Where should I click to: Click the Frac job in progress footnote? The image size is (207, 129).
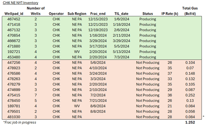20,122
